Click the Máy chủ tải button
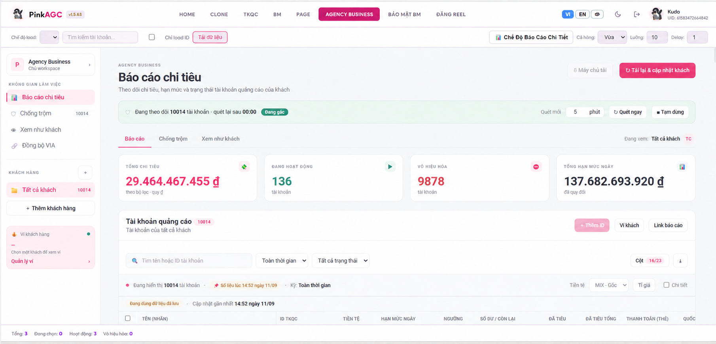The image size is (716, 344). (590, 70)
